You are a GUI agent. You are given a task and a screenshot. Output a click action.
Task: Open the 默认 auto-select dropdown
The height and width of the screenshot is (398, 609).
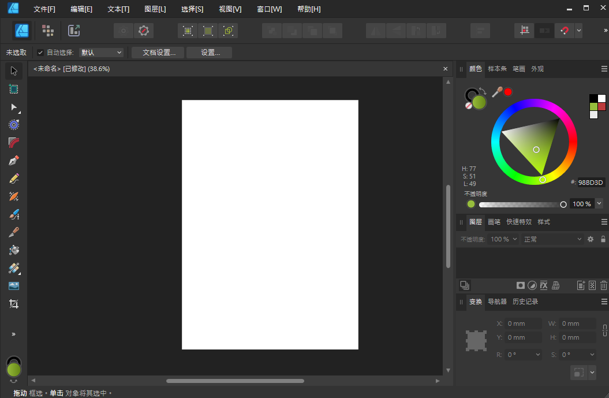[x=101, y=53]
